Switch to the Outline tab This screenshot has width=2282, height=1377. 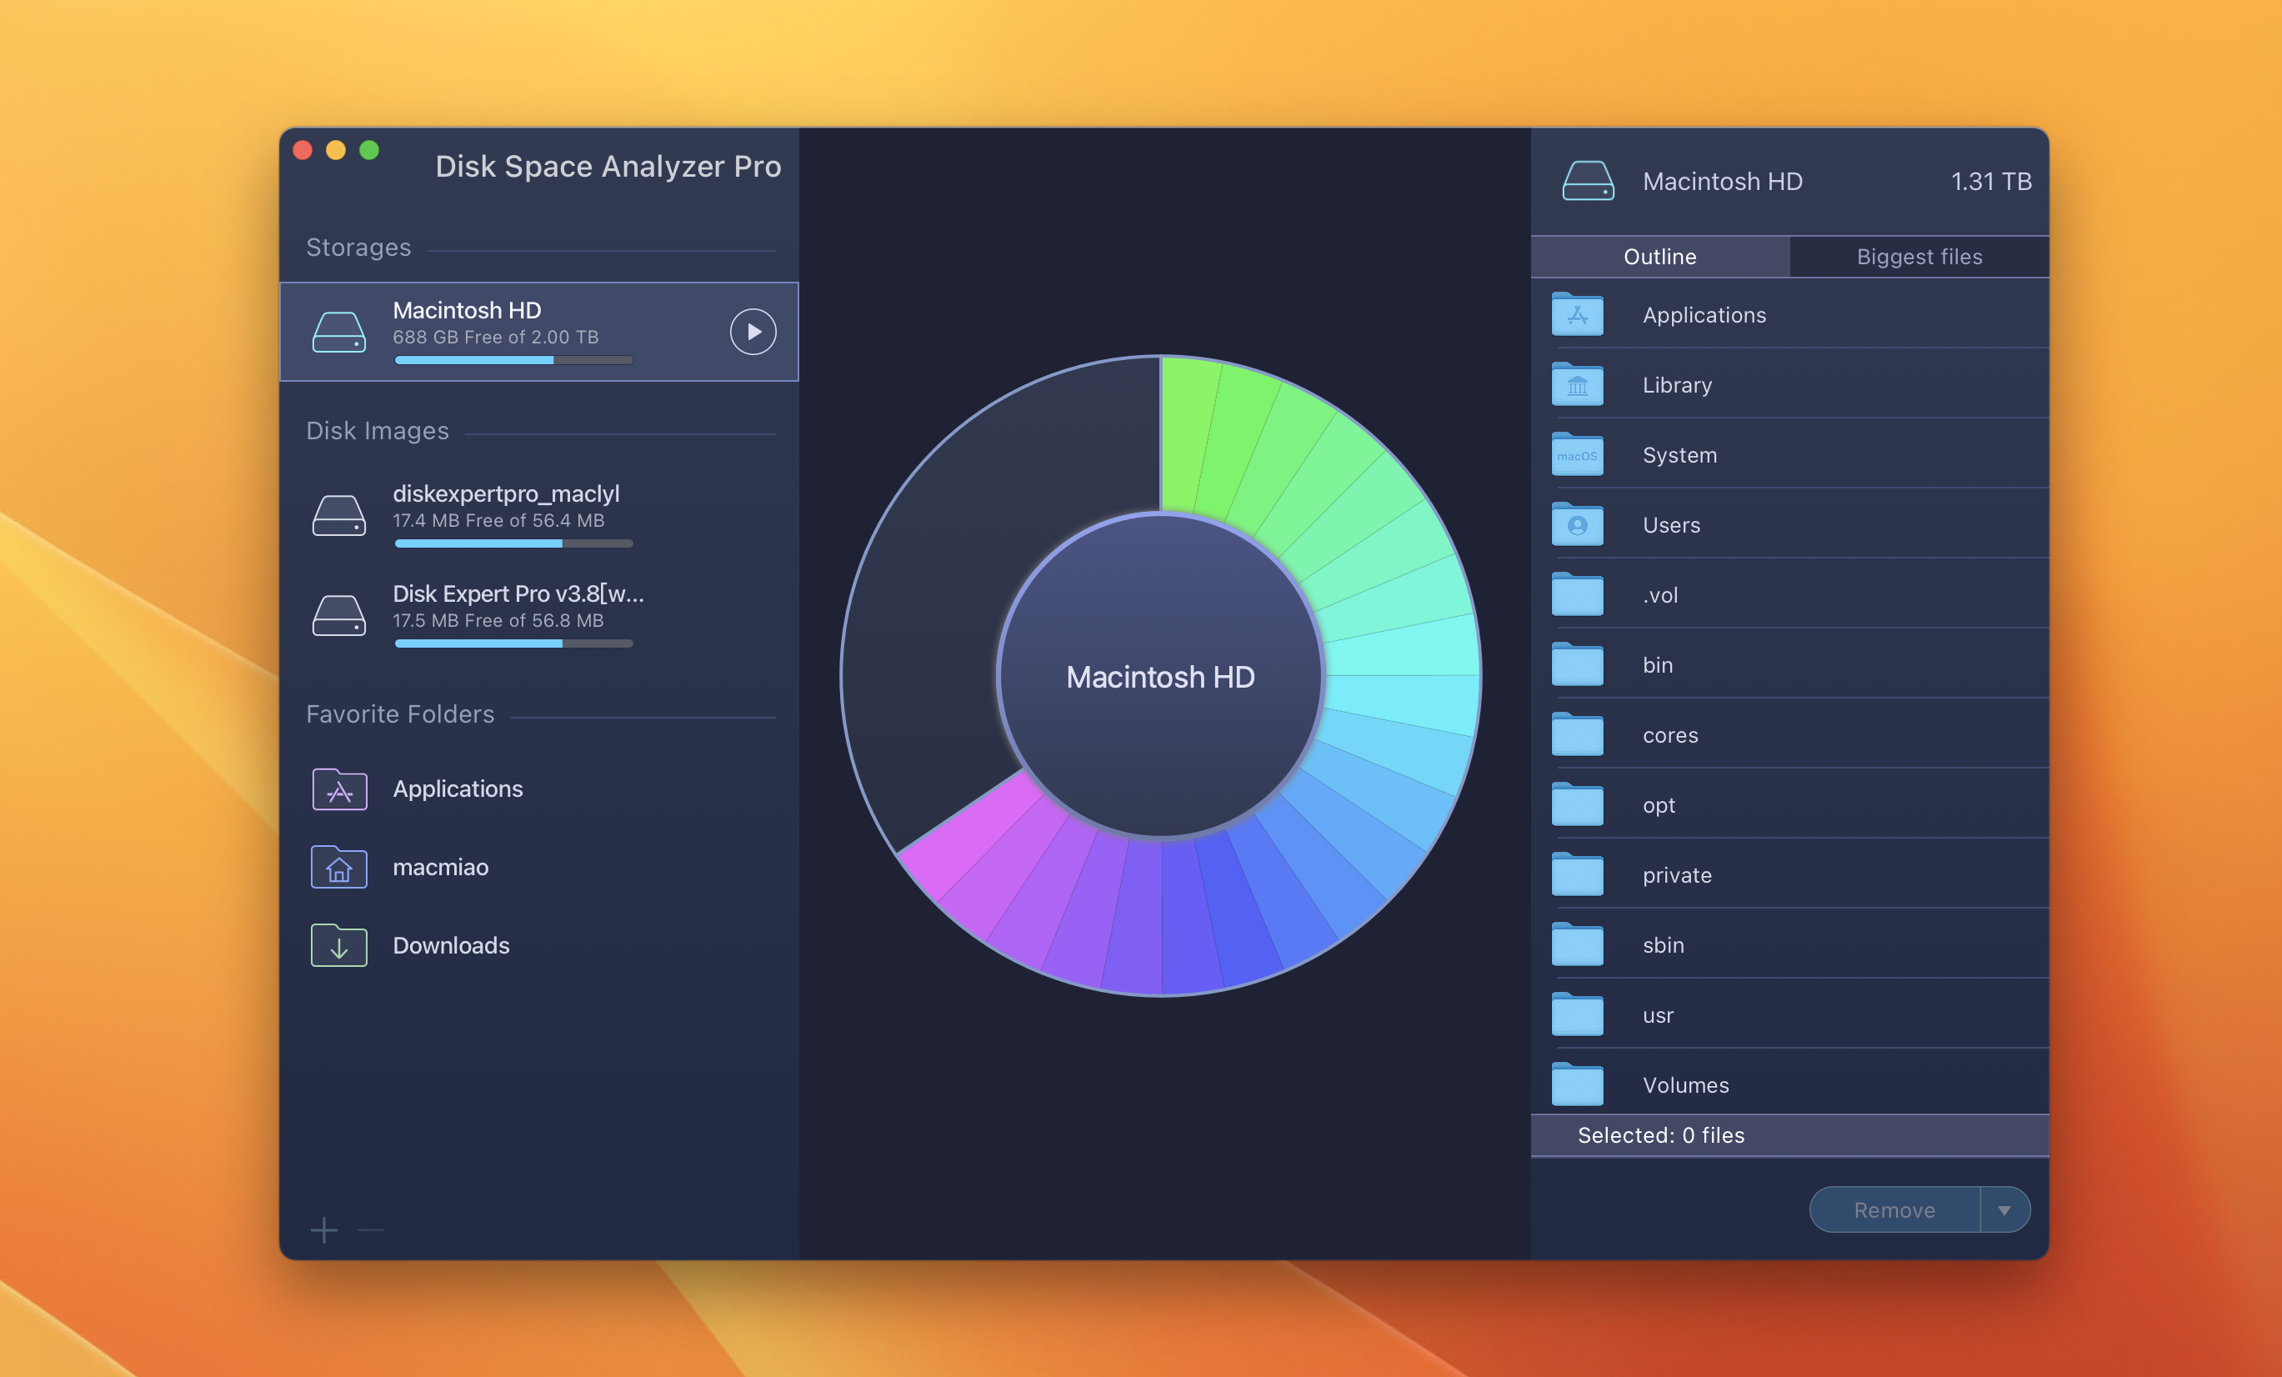click(1659, 257)
